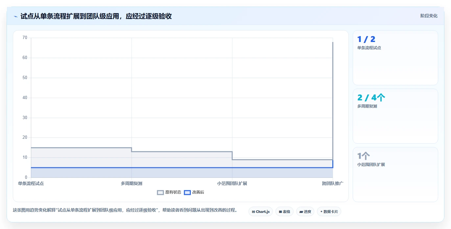Click the y-axis value 10

click(25, 157)
